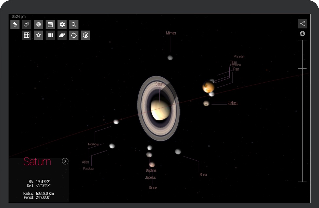The width and height of the screenshot is (319, 208).
Task: Select the Mimas label
Action: click(x=171, y=33)
